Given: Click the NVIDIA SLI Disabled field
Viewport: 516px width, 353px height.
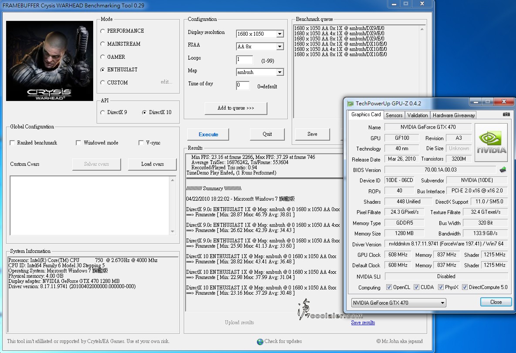Looking at the screenshot, I should click(446, 276).
